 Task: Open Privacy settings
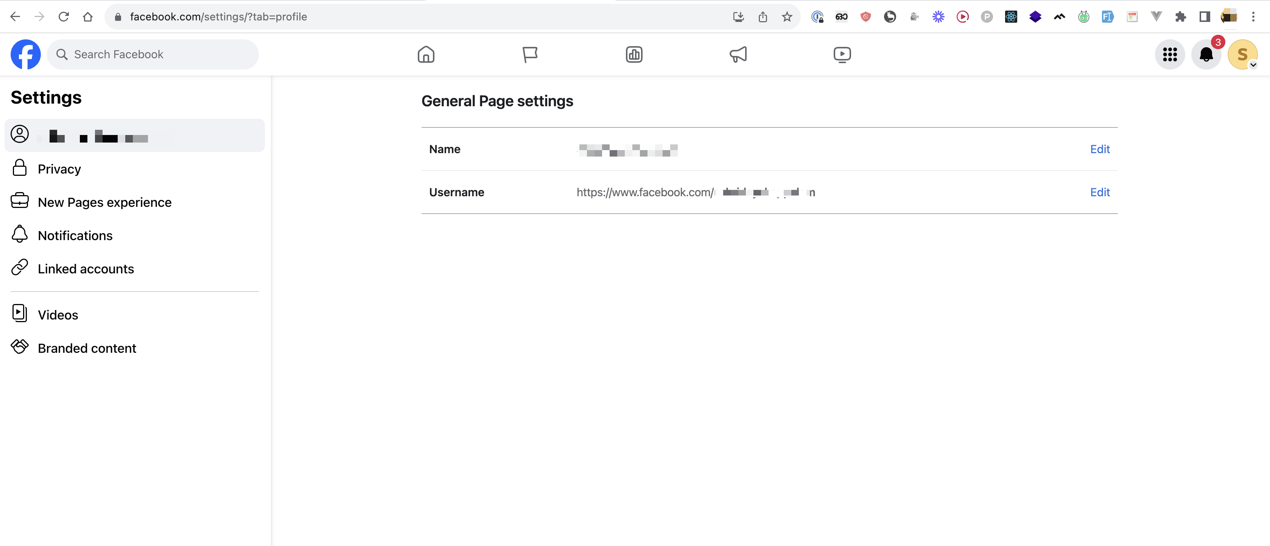coord(59,169)
